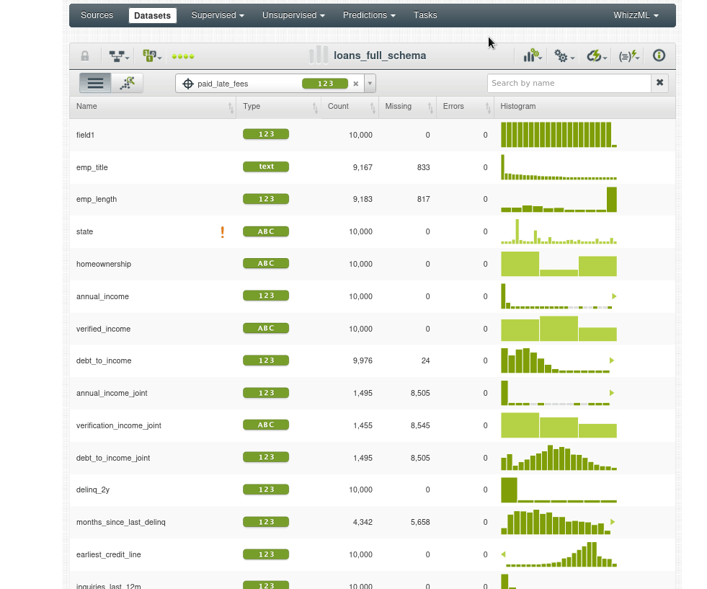
Task: Click the lock privacy icon
Action: click(x=85, y=56)
